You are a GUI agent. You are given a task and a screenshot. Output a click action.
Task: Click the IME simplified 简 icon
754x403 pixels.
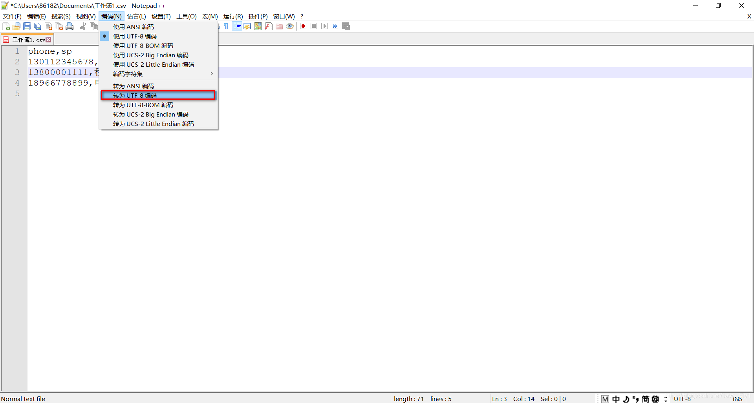tap(645, 399)
